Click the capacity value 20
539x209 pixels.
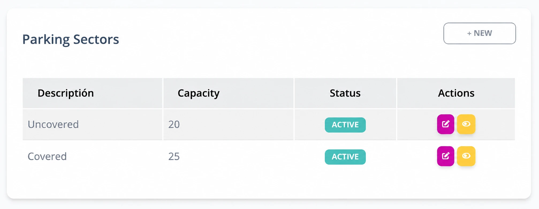pyautogui.click(x=174, y=124)
